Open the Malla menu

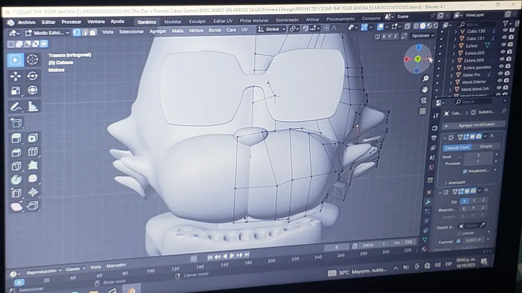tap(177, 31)
